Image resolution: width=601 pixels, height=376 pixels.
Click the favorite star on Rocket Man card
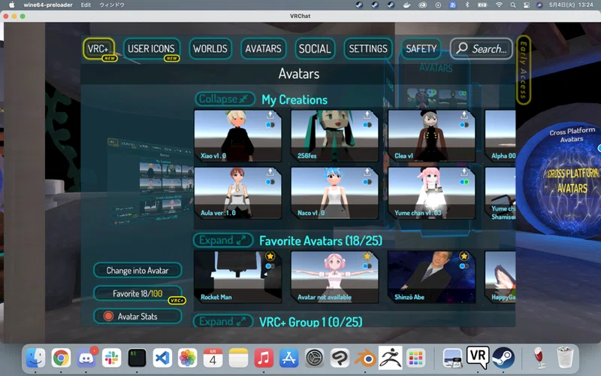pyautogui.click(x=270, y=256)
